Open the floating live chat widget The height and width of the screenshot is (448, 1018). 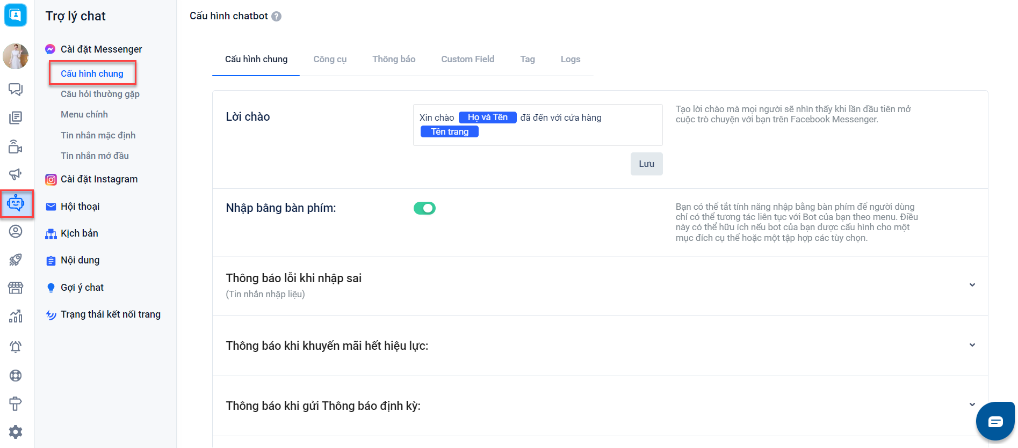(x=995, y=421)
